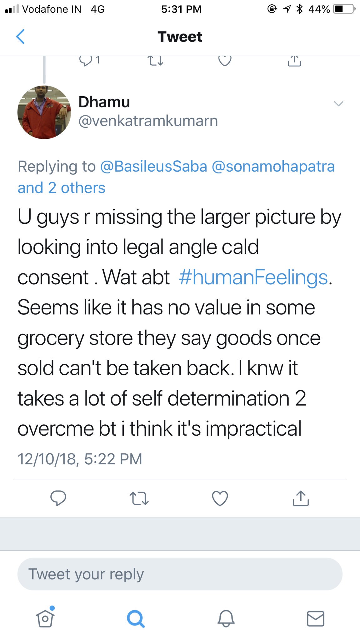Tap the back arrow to previous screen
This screenshot has height=640, width=360.
coord(20,37)
